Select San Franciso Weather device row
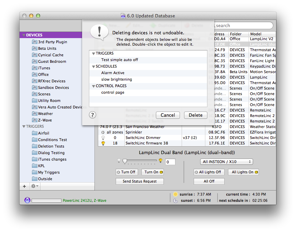Viewport: 296px width, 232px height. [x=145, y=127]
